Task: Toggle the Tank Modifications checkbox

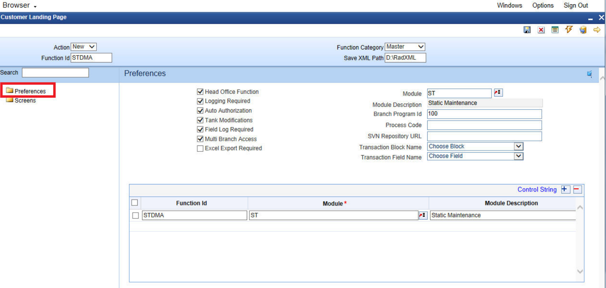Action: point(200,120)
